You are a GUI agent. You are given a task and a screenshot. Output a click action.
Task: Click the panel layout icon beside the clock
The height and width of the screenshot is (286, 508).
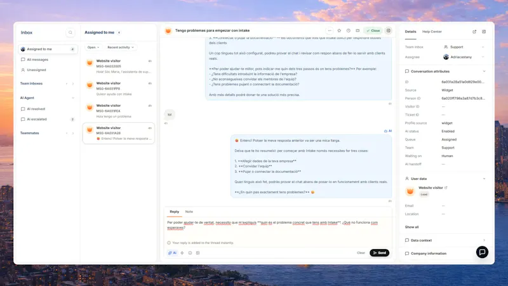pos(358,31)
